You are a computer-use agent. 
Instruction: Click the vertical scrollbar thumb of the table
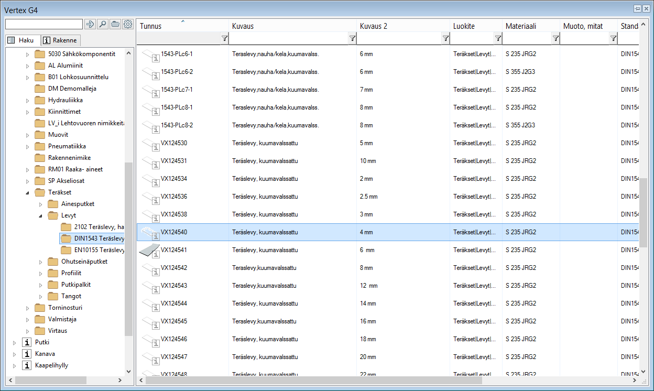point(644,212)
